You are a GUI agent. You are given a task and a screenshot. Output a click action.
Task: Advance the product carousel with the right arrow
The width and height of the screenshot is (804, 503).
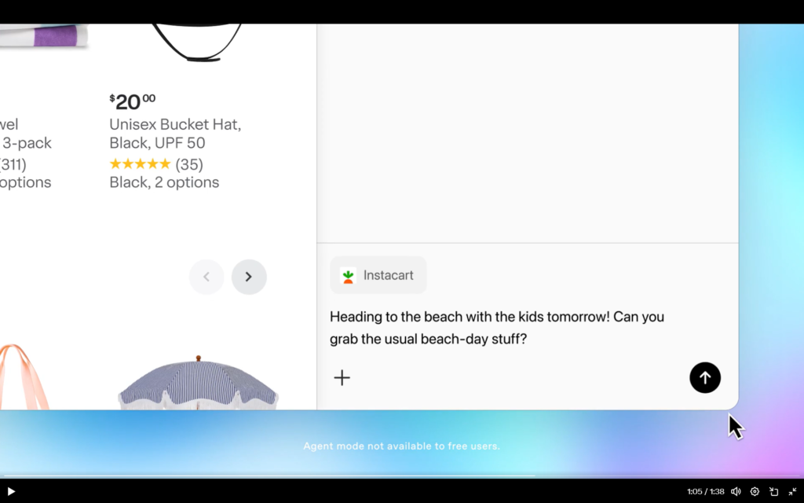[x=249, y=277]
